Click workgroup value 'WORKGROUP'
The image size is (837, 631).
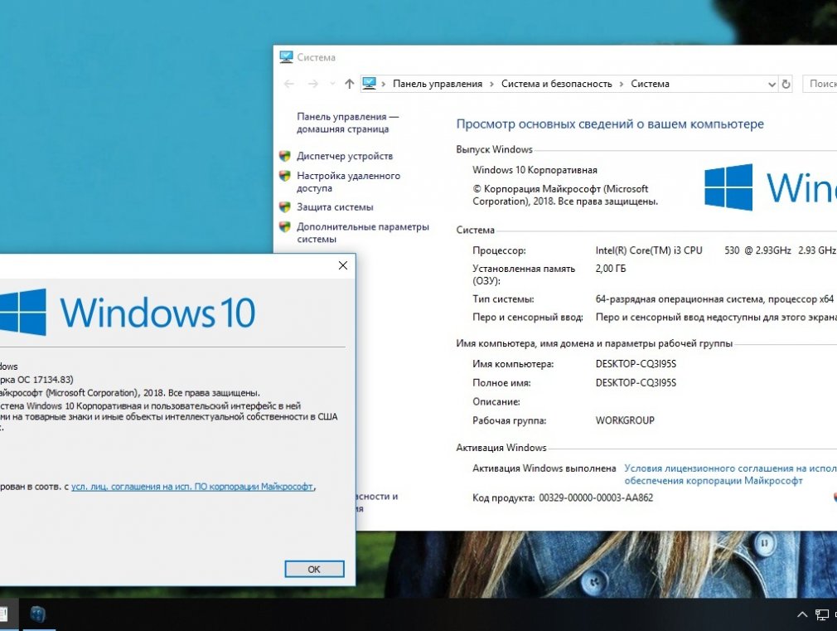pos(625,420)
